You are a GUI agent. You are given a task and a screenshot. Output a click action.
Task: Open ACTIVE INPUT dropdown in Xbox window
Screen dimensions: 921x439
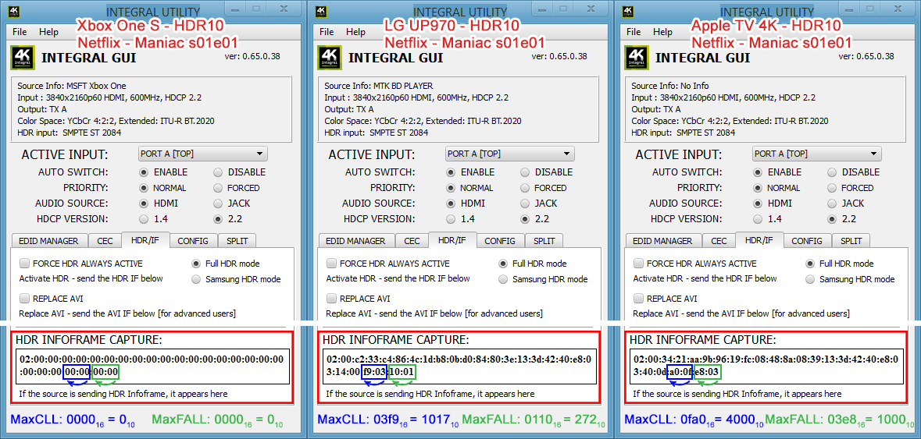point(202,154)
